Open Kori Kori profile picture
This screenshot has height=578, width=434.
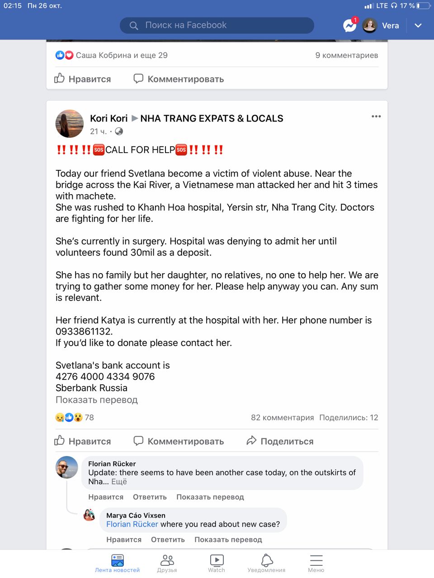click(x=70, y=123)
